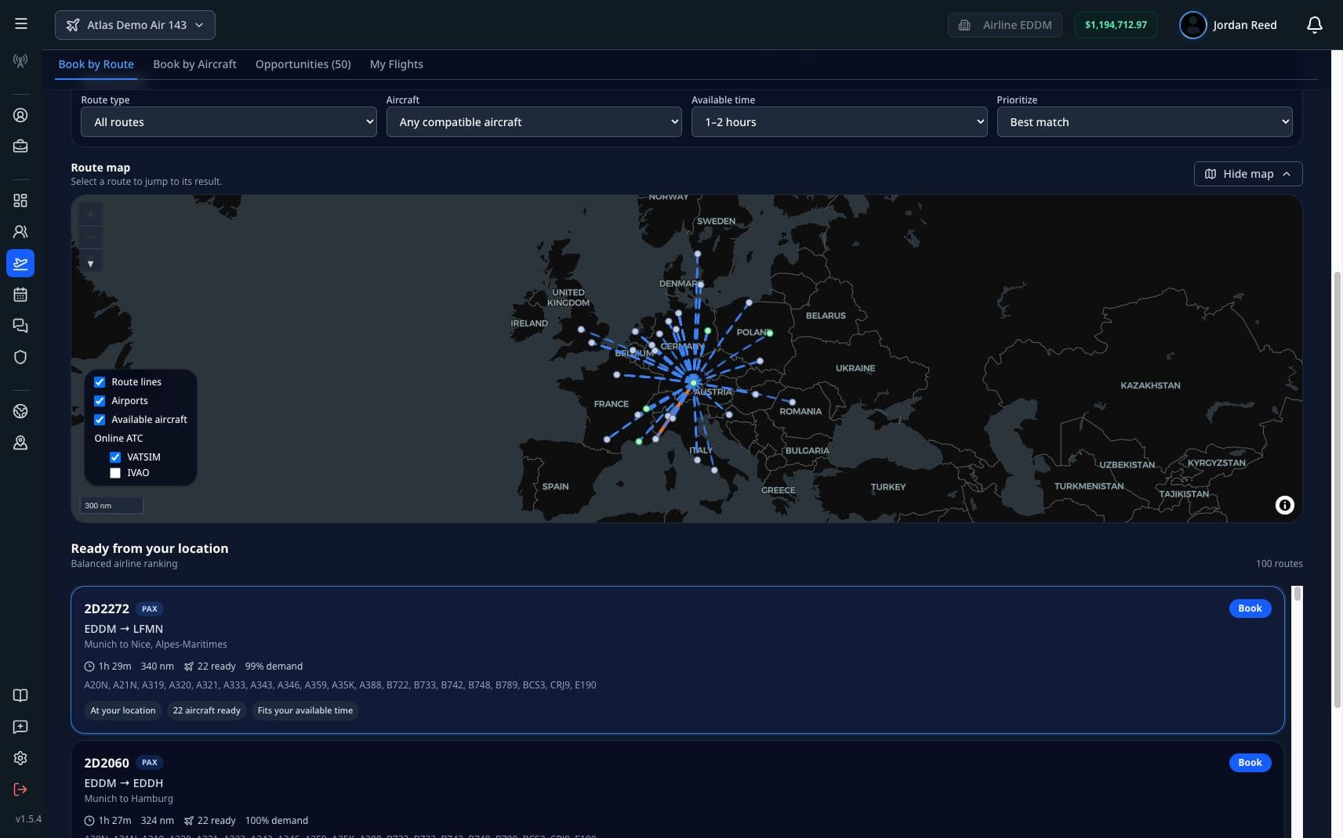
Task: Click the "100 routes" count
Action: click(x=1279, y=564)
